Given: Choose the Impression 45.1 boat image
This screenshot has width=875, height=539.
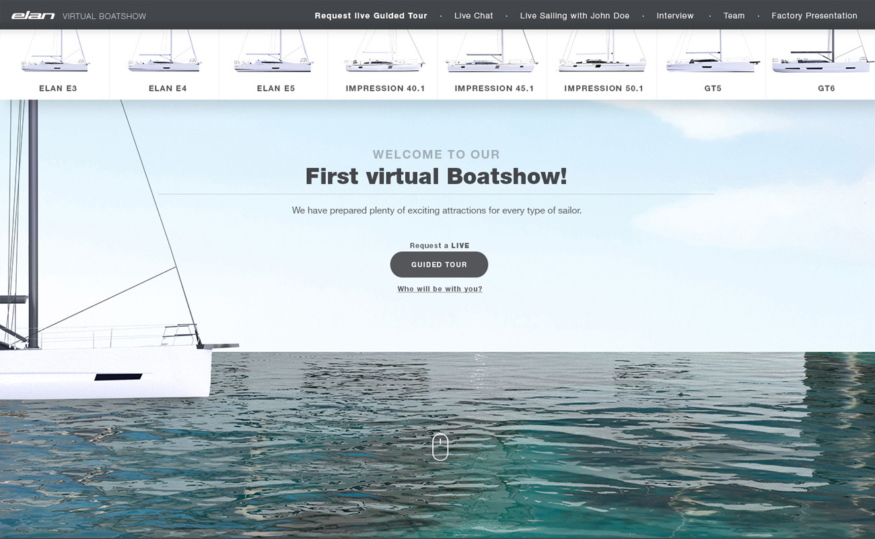Looking at the screenshot, I should [492, 52].
